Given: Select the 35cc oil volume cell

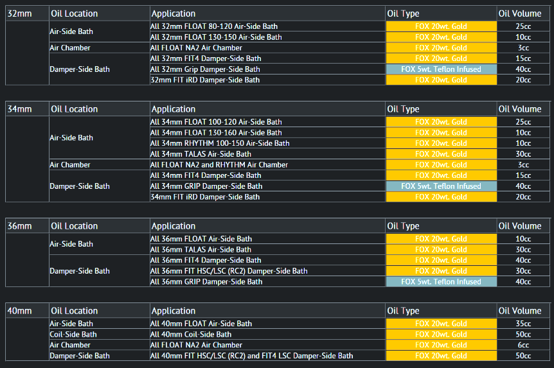Looking at the screenshot, I should coord(523,324).
